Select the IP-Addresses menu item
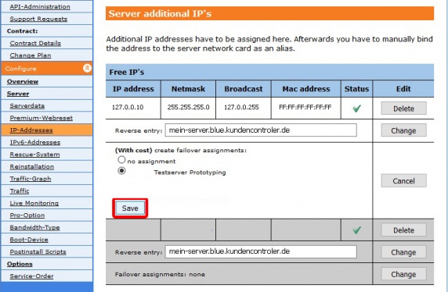Viewport: 448px width, 292px height. [x=31, y=130]
